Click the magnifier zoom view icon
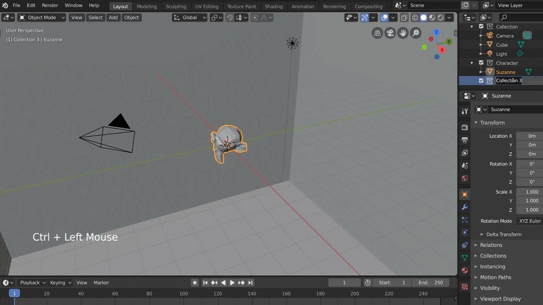 point(415,33)
